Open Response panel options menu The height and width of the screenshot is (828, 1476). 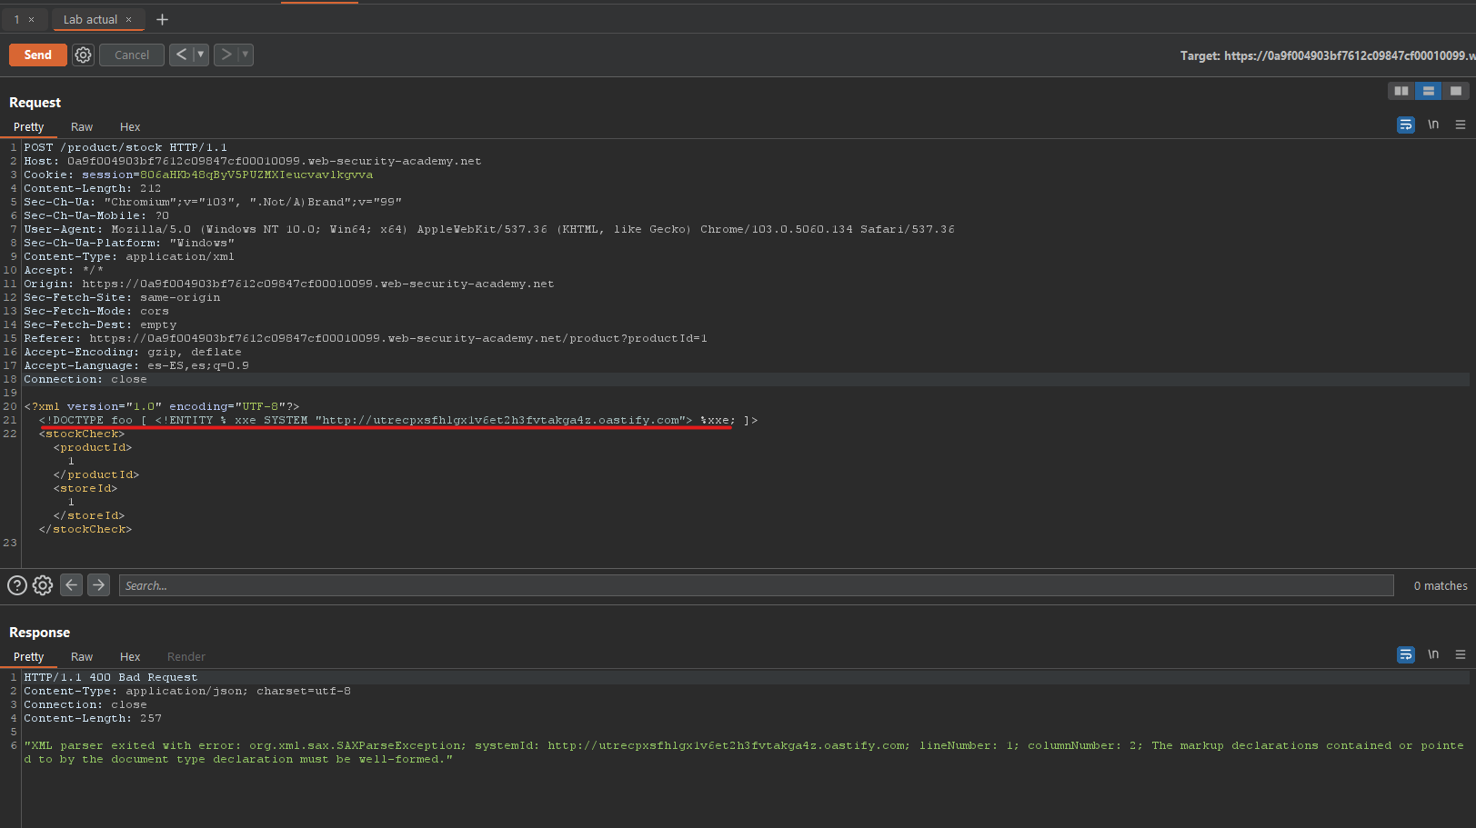tap(1461, 654)
